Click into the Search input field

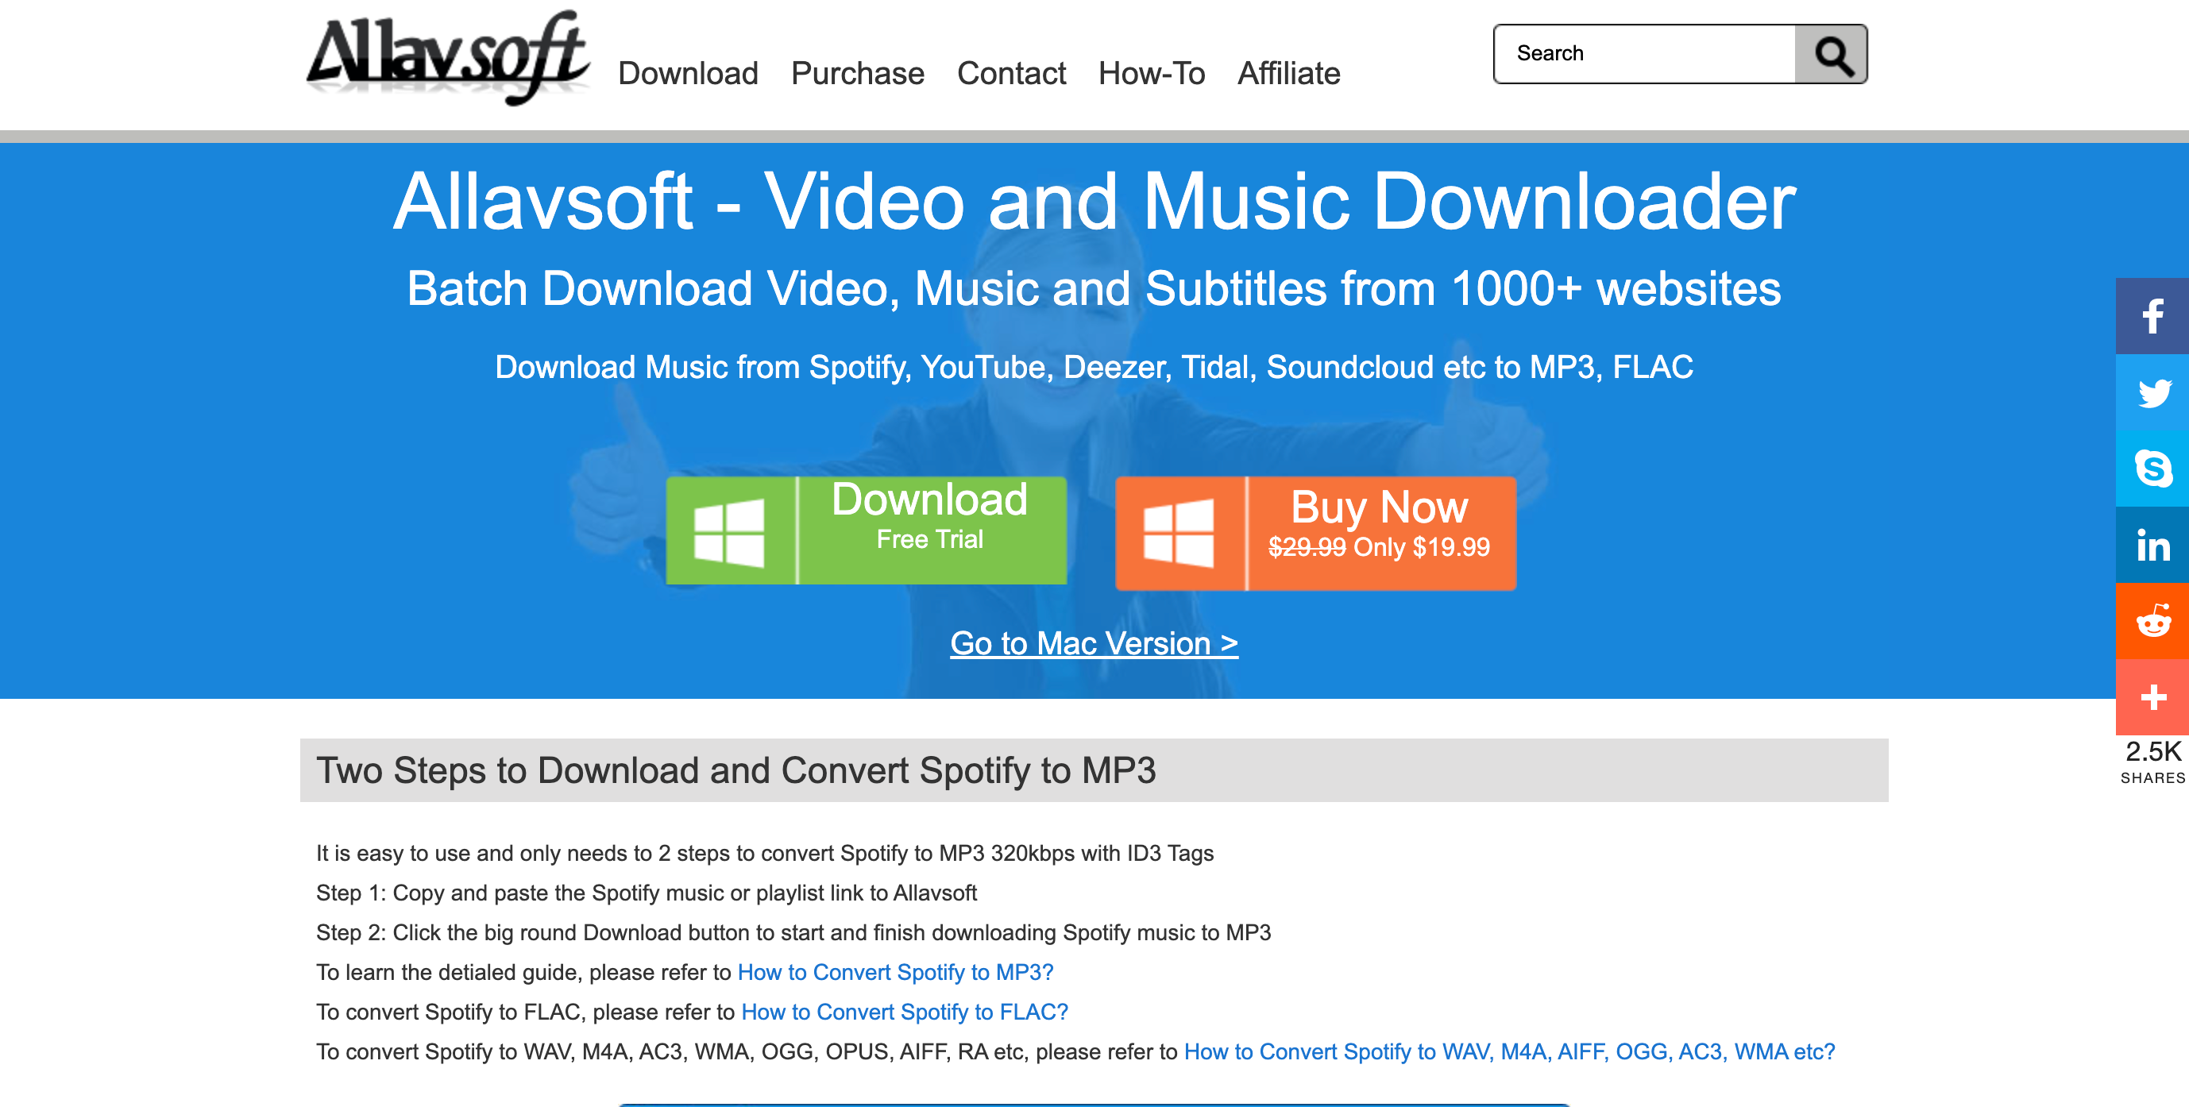pos(1645,54)
